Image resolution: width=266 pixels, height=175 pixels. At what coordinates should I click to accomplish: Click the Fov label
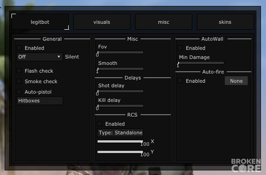(x=103, y=47)
